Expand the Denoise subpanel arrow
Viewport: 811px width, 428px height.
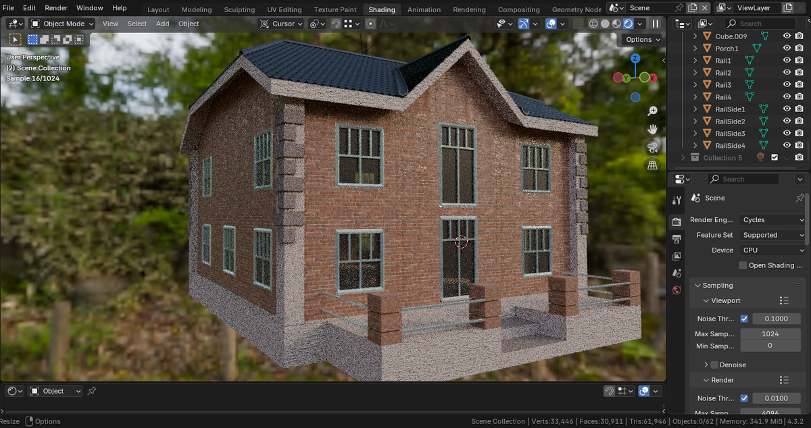point(706,365)
